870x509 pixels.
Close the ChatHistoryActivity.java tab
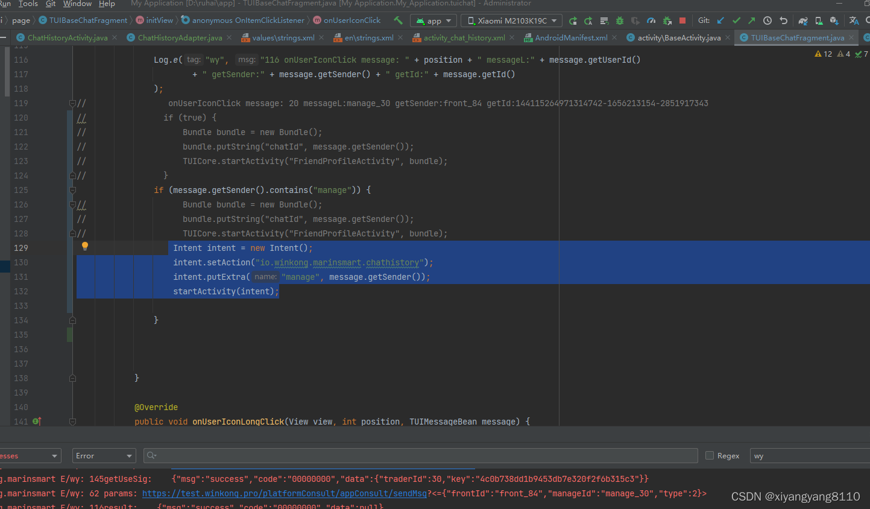[115, 37]
